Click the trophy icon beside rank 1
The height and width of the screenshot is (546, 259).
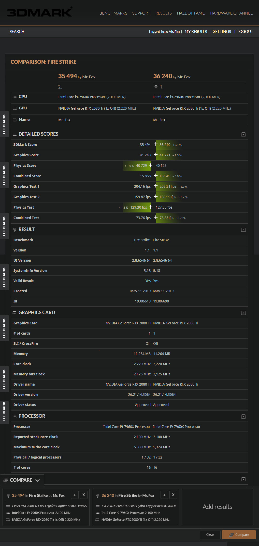click(x=156, y=87)
